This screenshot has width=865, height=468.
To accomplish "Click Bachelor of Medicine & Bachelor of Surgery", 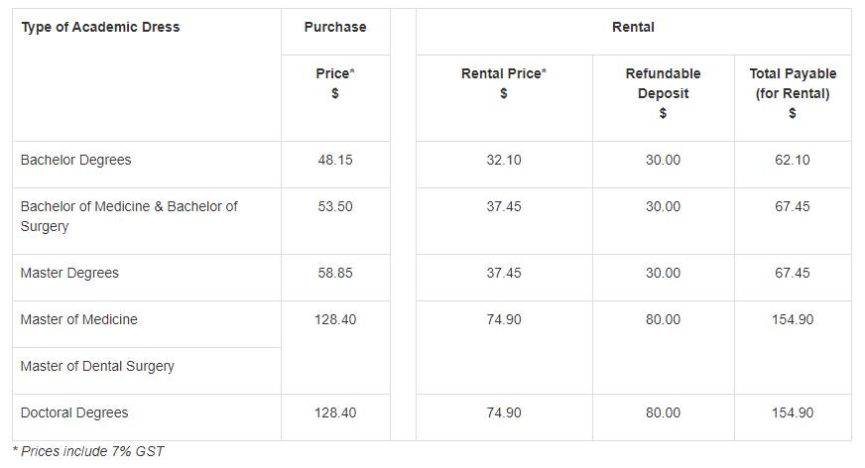I will click(129, 216).
